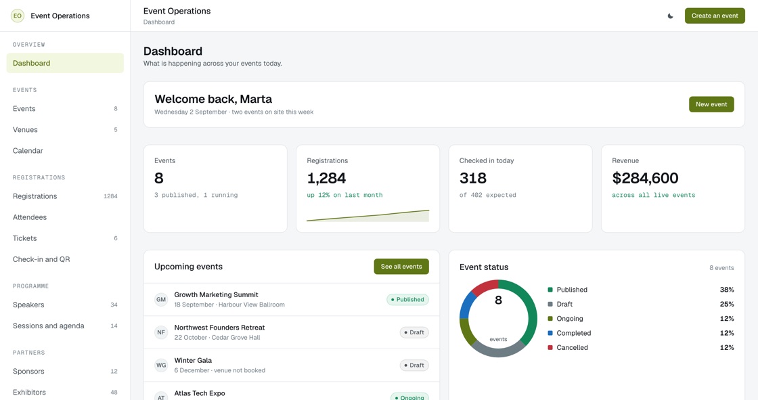758x400 pixels.
Task: Click the Ongoing badge on Atlas Tech Expo
Action: [409, 397]
